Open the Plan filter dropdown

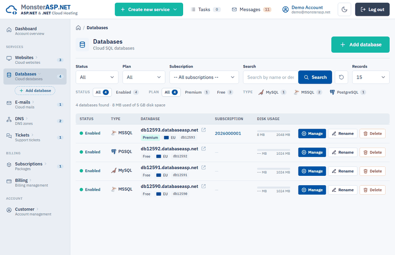tap(144, 77)
